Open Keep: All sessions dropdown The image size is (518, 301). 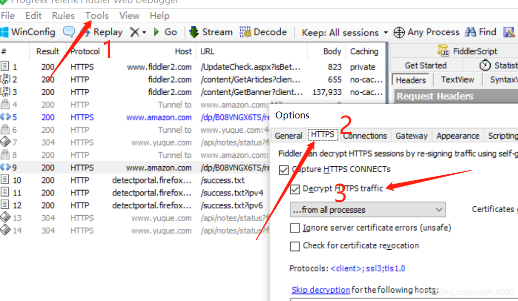coord(345,32)
